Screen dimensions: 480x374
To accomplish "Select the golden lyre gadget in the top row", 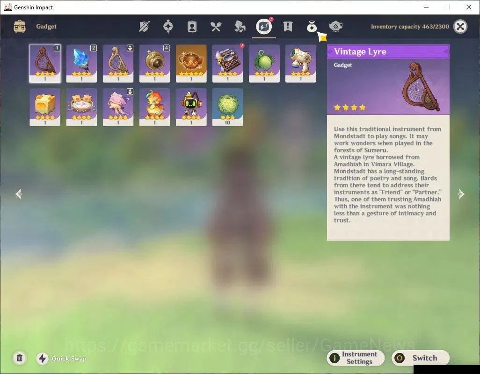I will (x=118, y=63).
